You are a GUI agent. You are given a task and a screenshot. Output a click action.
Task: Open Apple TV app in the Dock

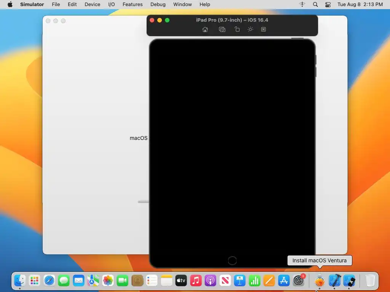pyautogui.click(x=181, y=281)
